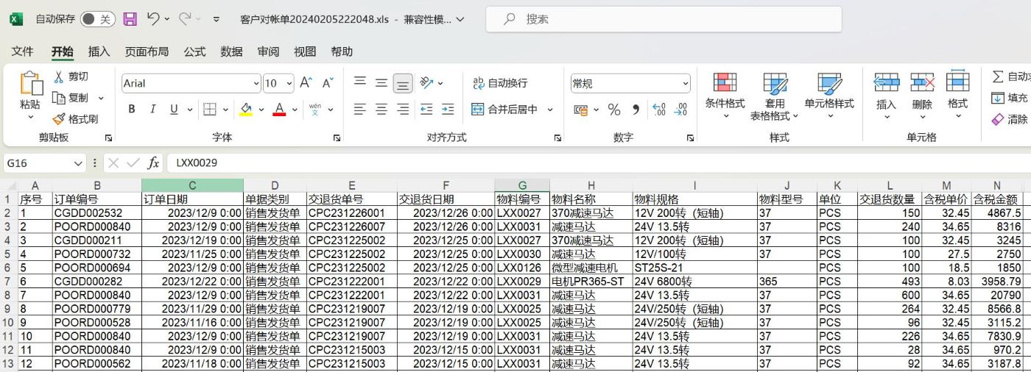Screen dimensions: 1031x372
Task: Click the Format Painter brush icon
Action: (59, 118)
